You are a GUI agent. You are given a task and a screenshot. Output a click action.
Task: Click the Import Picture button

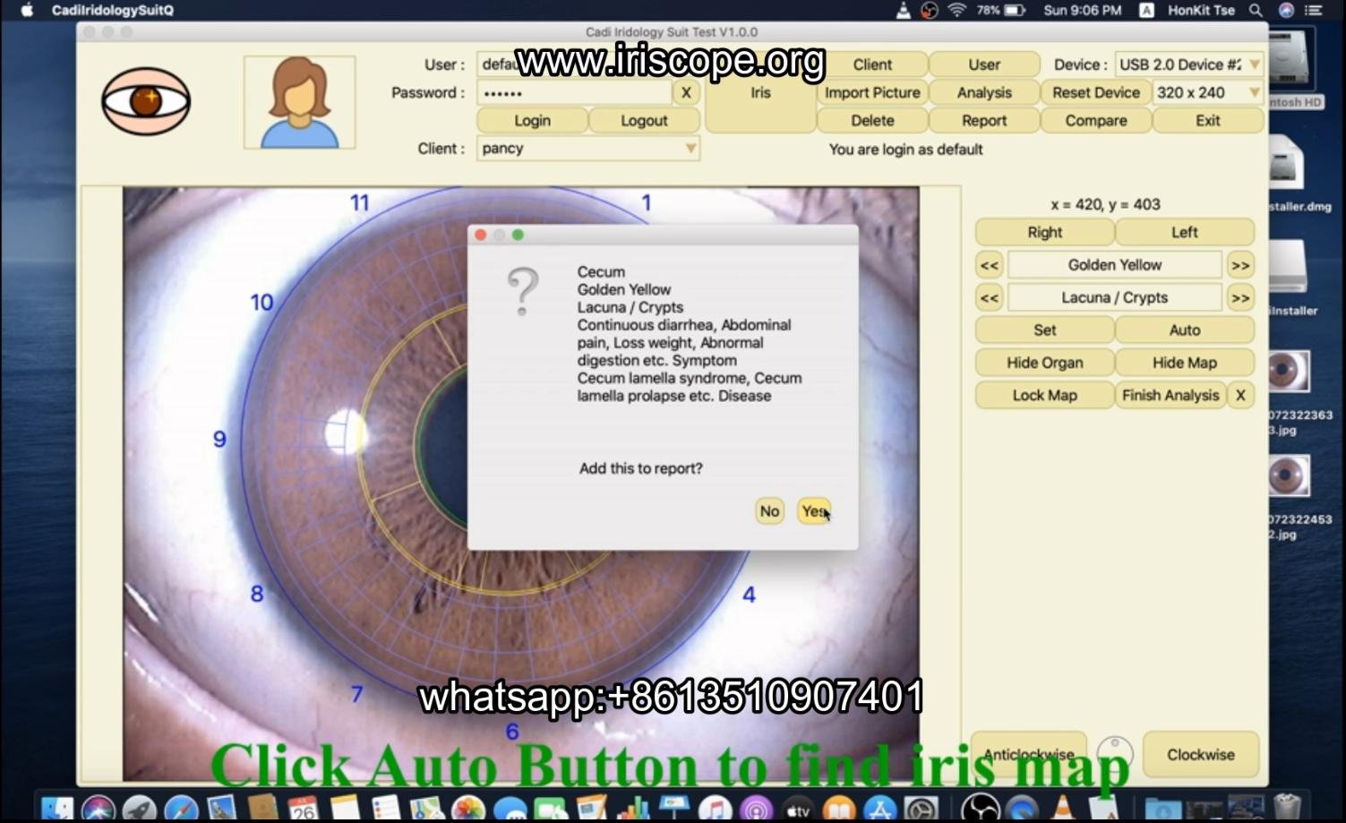[872, 92]
